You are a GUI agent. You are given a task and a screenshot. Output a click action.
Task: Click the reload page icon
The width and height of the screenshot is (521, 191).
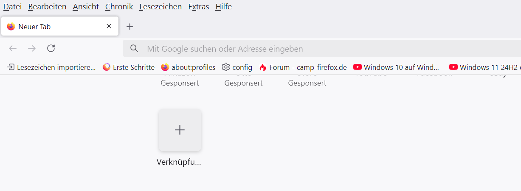pyautogui.click(x=51, y=48)
